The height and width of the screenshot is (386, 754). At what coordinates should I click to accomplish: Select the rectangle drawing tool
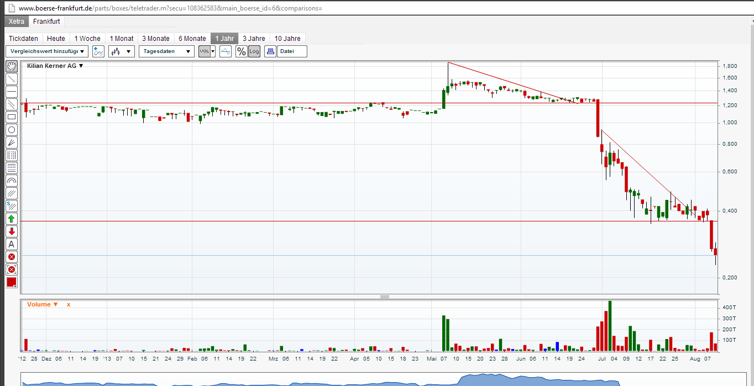[x=12, y=117]
